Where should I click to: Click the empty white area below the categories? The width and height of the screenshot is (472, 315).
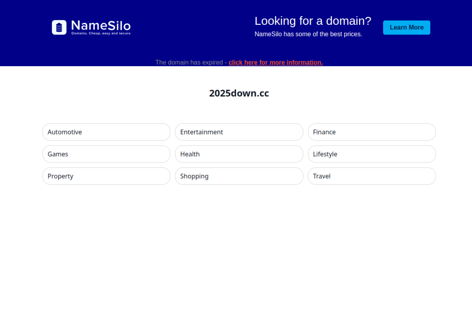click(236, 251)
